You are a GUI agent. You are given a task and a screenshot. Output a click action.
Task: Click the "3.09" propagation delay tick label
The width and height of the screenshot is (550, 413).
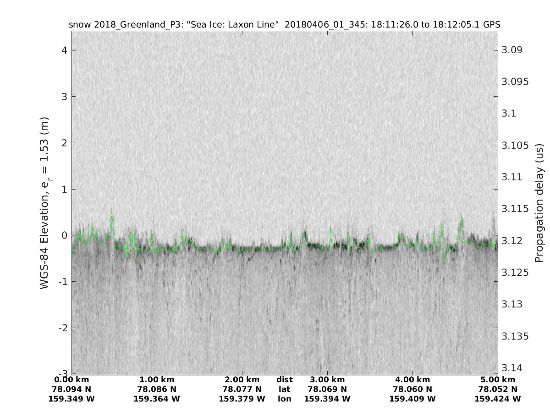[512, 50]
